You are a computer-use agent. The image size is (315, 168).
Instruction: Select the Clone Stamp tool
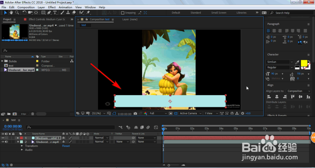[x=68, y=13]
